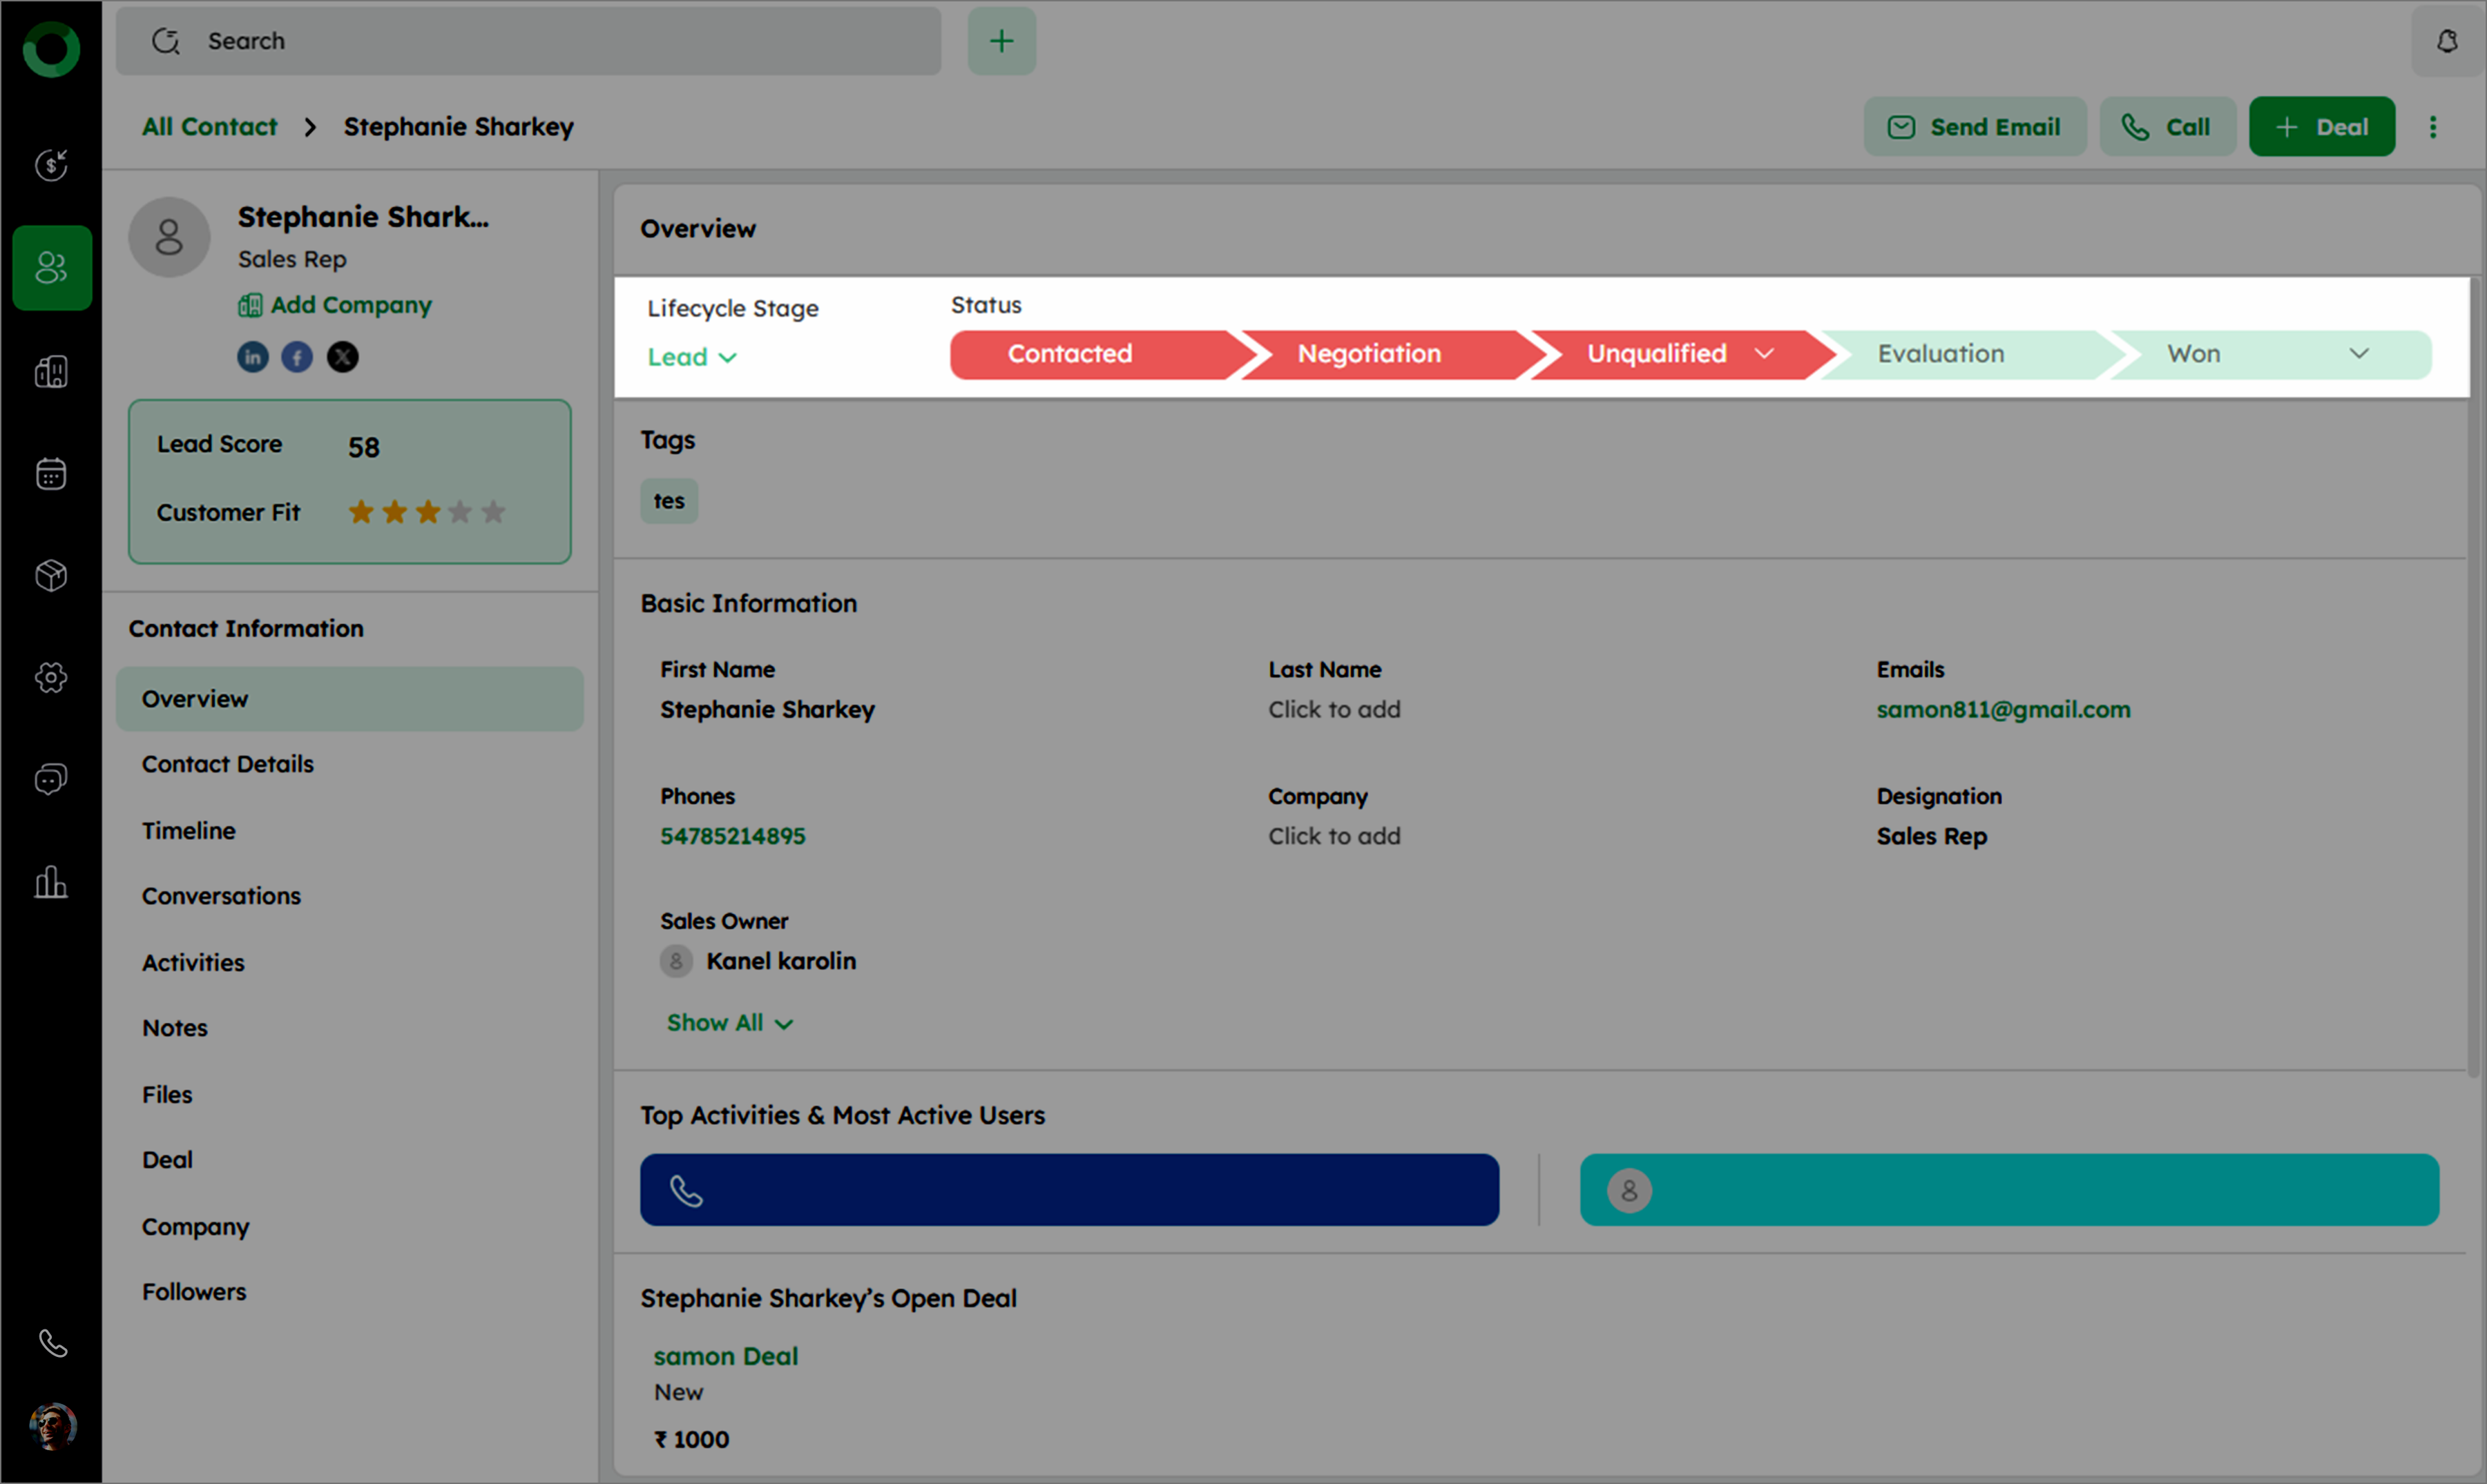Click the Facebook social icon
The image size is (2487, 1484).
pyautogui.click(x=297, y=357)
